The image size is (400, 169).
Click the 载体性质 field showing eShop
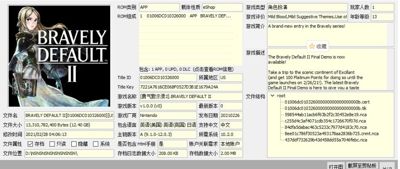click(x=222, y=7)
